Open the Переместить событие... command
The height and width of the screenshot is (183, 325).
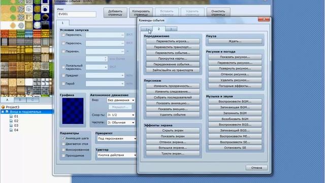pos(173,53)
